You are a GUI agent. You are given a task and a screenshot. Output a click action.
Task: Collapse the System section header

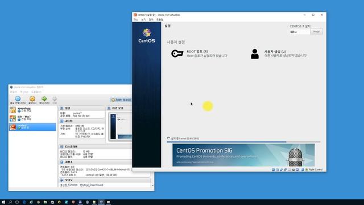tap(82, 121)
